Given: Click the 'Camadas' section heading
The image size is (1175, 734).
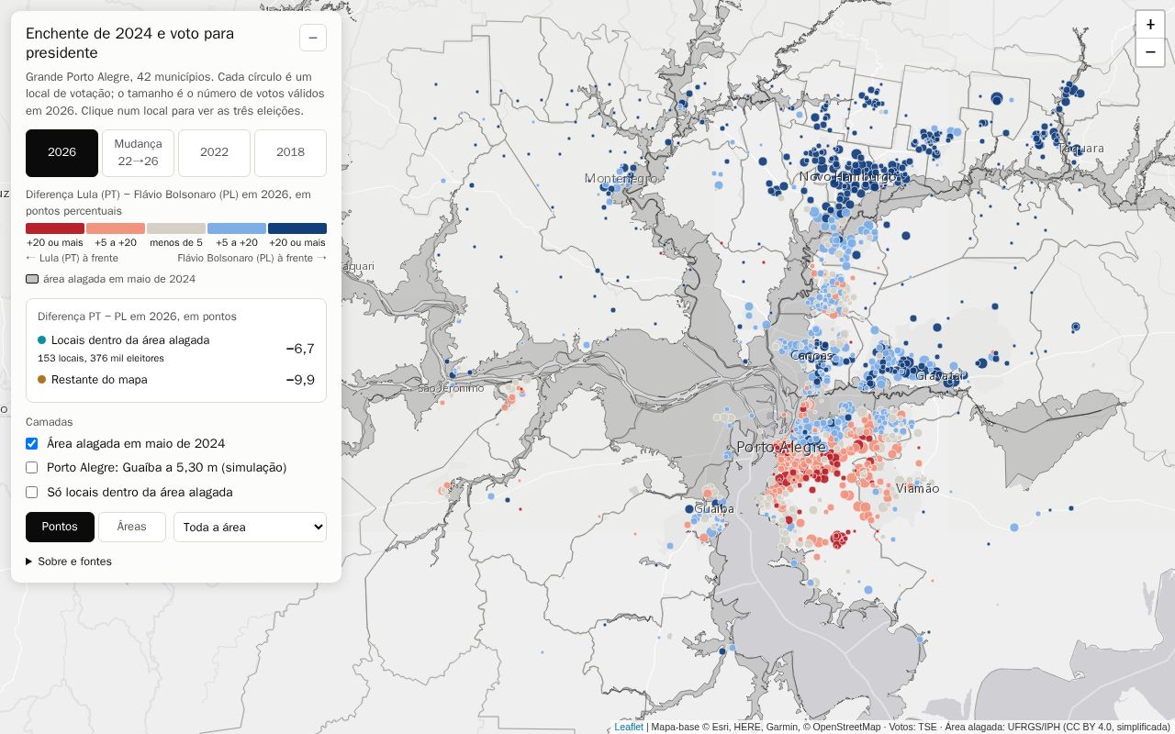Looking at the screenshot, I should pos(50,422).
